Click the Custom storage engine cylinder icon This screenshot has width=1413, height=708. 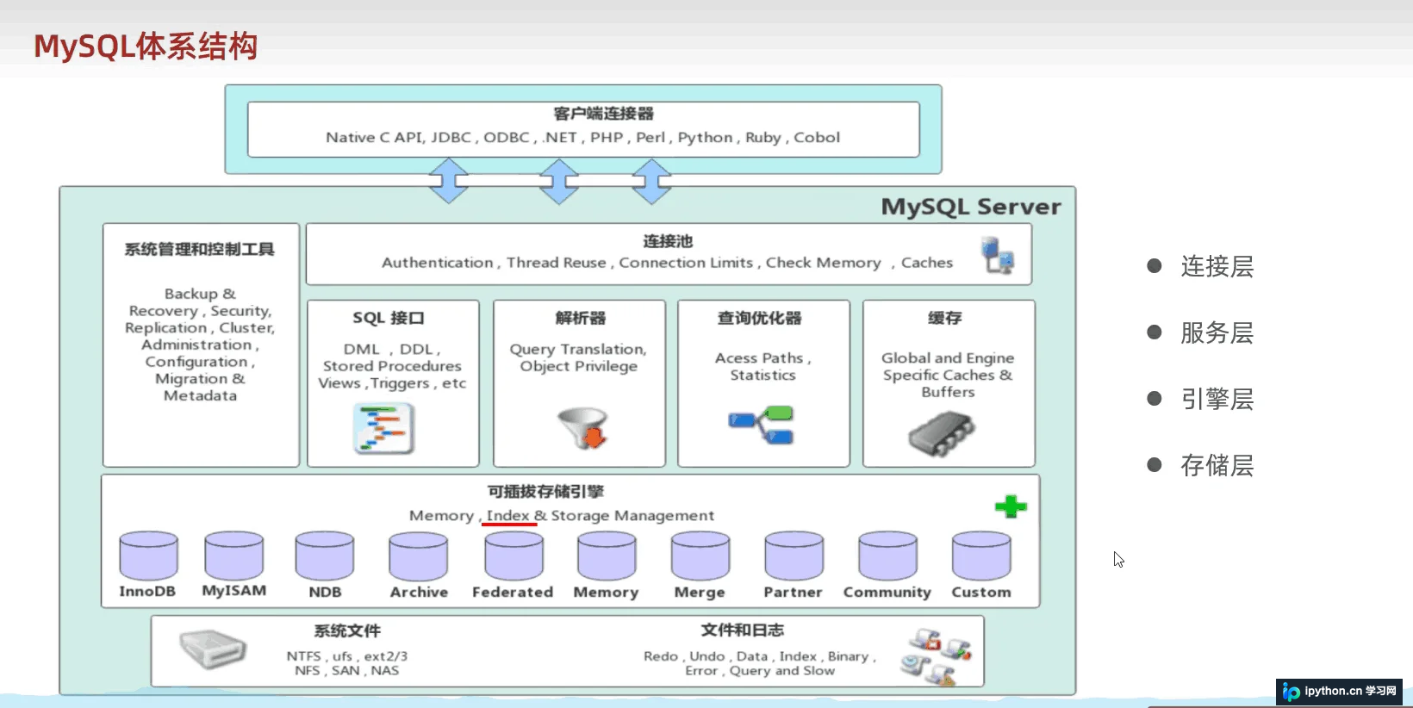click(982, 556)
